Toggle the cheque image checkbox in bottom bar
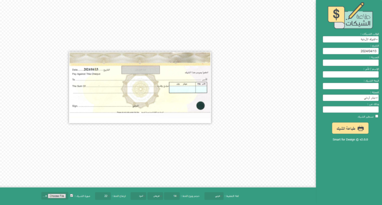 pyautogui.click(x=72, y=196)
